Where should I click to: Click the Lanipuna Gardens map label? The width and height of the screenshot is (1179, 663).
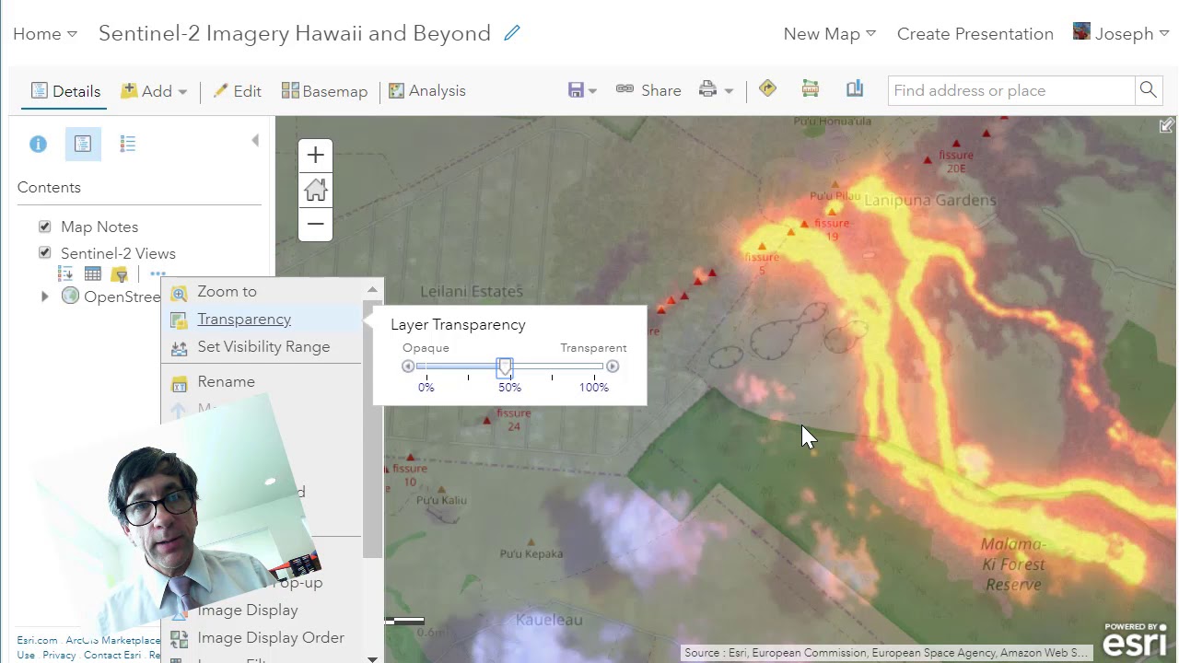[930, 200]
